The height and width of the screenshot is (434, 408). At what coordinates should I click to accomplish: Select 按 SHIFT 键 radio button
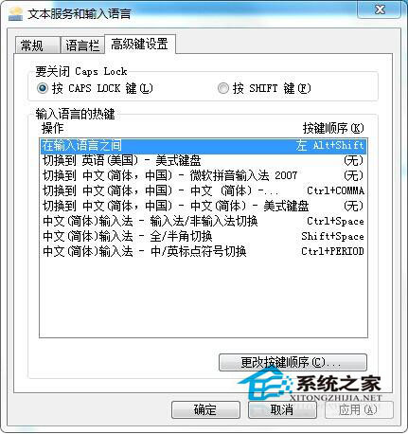click(223, 88)
